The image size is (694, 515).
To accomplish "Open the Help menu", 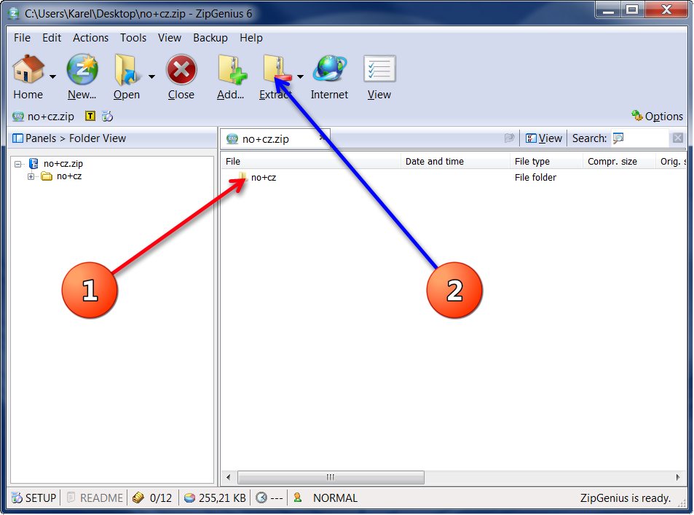I will tap(251, 38).
